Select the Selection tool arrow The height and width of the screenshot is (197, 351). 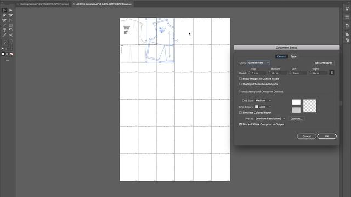[x=4, y=10]
